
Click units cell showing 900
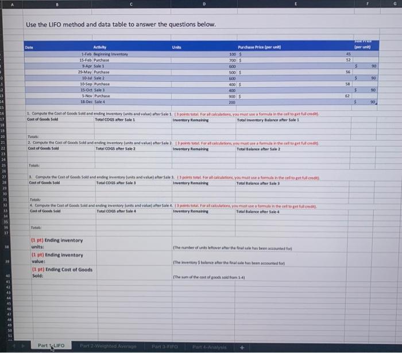click(204, 96)
